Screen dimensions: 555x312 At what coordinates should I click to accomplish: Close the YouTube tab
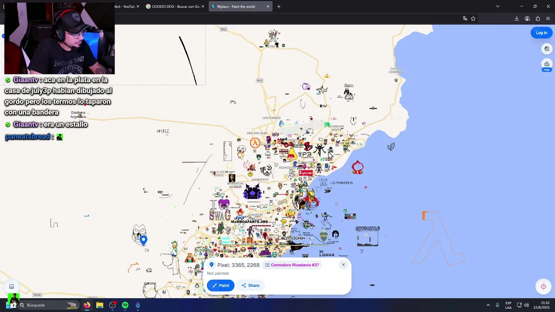138,6
